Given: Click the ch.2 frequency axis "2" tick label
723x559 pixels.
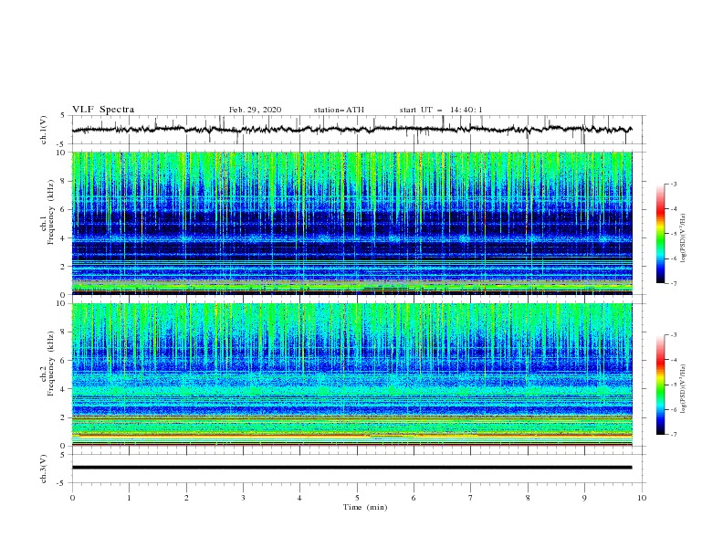Looking at the screenshot, I should (x=64, y=417).
